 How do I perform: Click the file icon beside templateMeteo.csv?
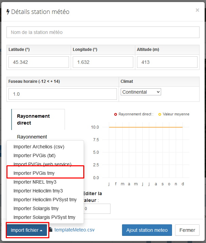(x=51, y=229)
